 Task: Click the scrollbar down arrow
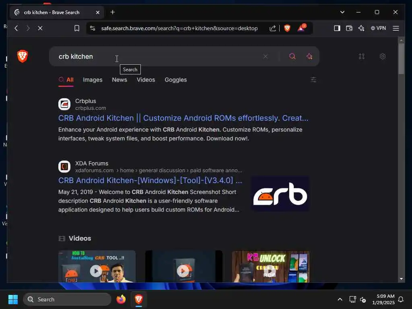401,279
